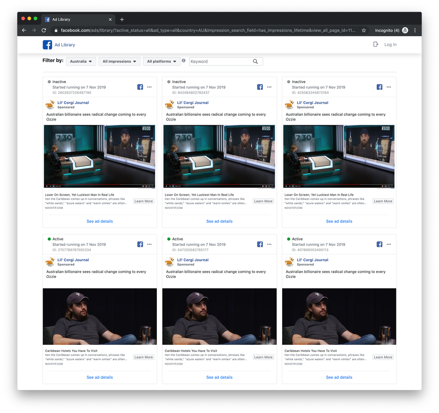Screen dimensions: 439x413
Task: Close the Ad Library tab
Action: click(110, 19)
